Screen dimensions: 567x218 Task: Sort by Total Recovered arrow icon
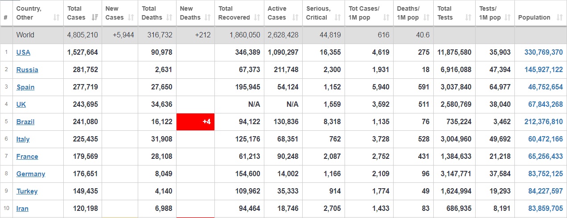(257, 18)
